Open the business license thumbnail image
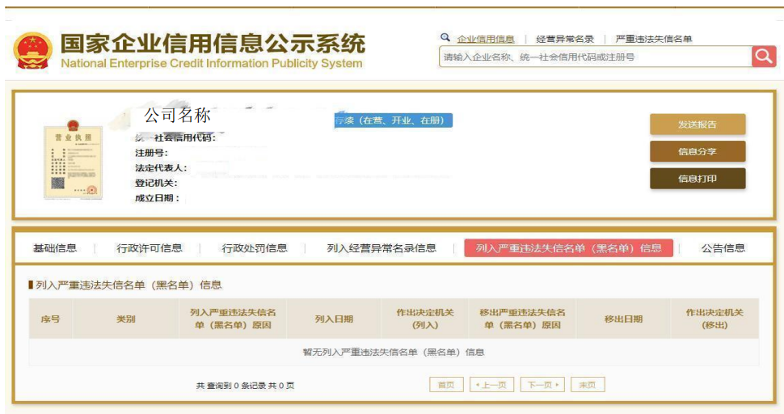This screenshot has height=414, width=784. coord(73,160)
